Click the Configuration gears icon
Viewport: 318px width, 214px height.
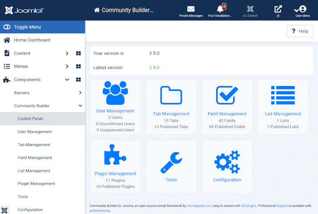[227, 162]
